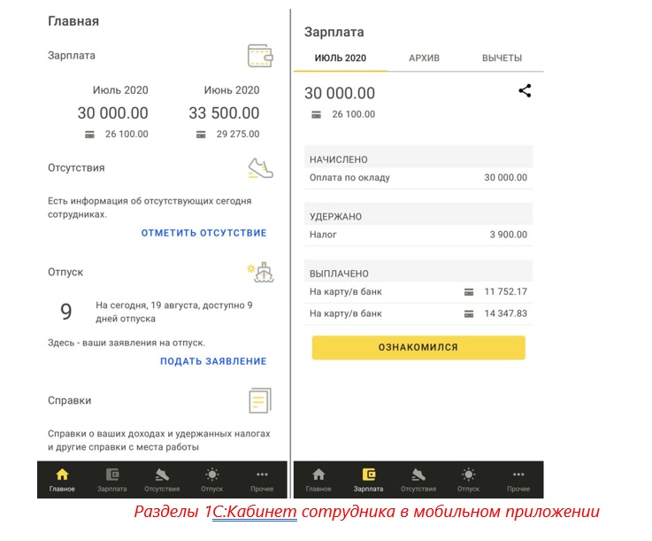
Task: Go to Главное in left screen bottom bar
Action: click(x=62, y=480)
